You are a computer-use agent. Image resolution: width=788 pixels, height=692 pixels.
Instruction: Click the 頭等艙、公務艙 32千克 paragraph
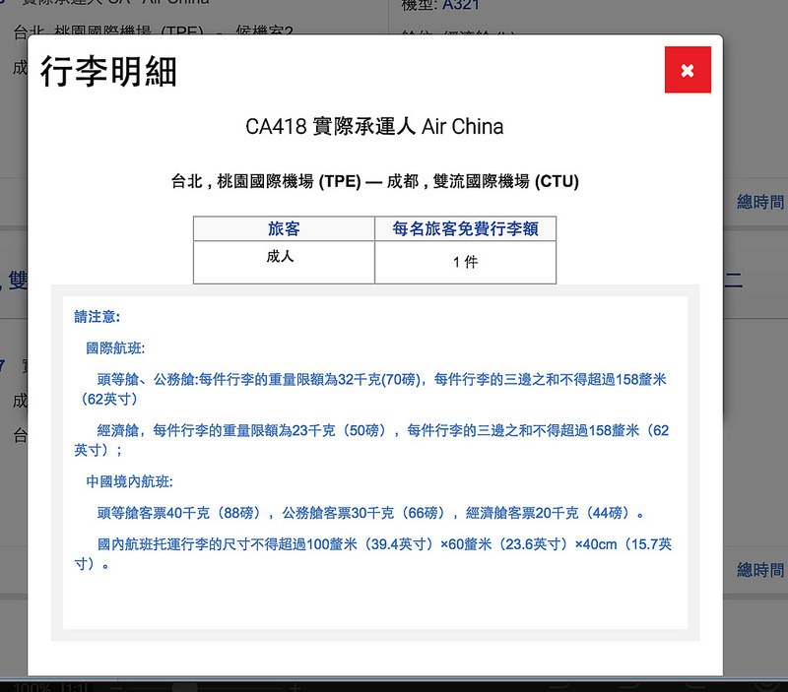pyautogui.click(x=370, y=389)
